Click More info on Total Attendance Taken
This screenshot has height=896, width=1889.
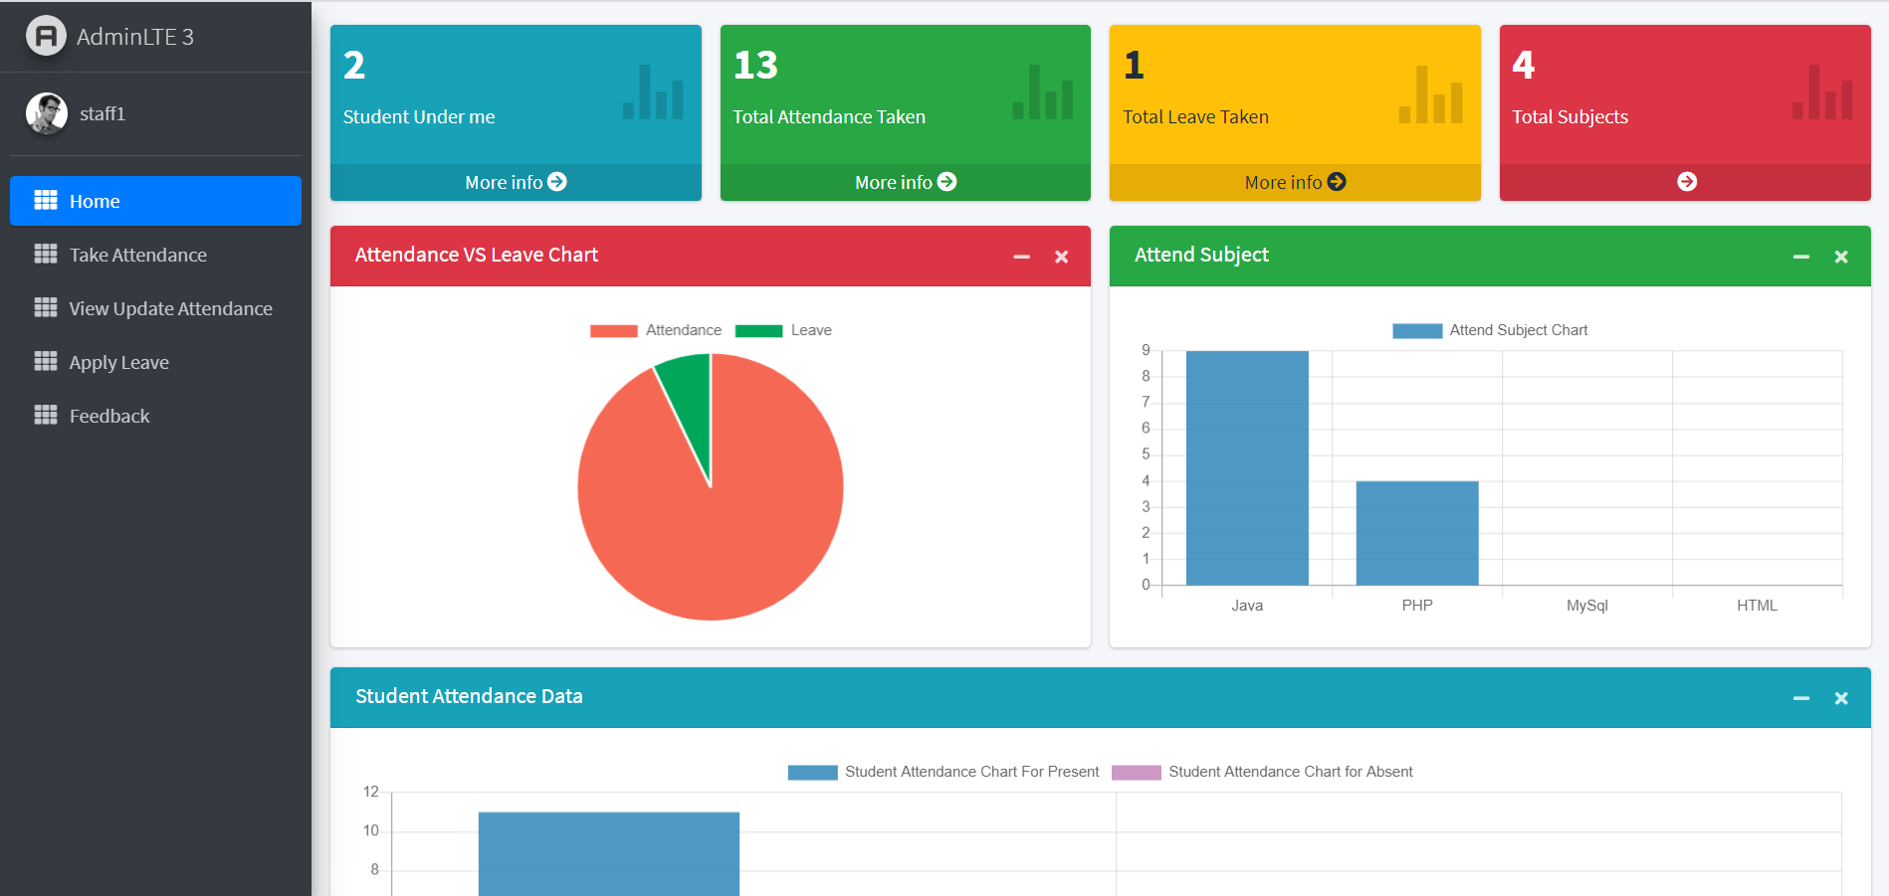coord(904,182)
